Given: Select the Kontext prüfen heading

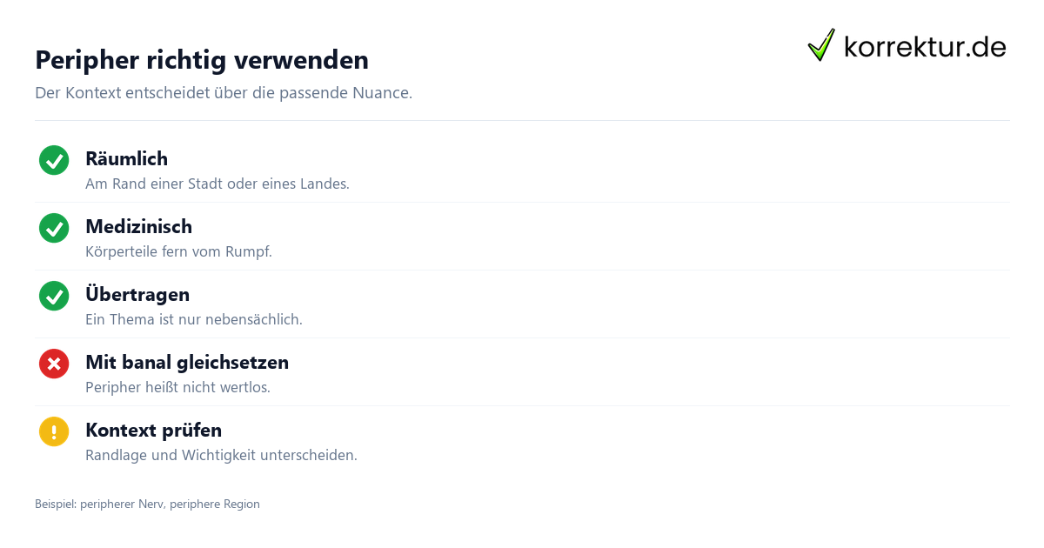Looking at the screenshot, I should 153,430.
